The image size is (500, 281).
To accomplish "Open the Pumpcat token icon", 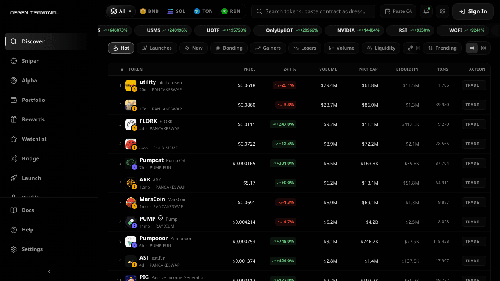I will 131,164.
